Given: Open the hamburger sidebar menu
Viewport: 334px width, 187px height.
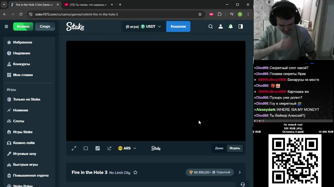Looking at the screenshot, I should click(6, 26).
